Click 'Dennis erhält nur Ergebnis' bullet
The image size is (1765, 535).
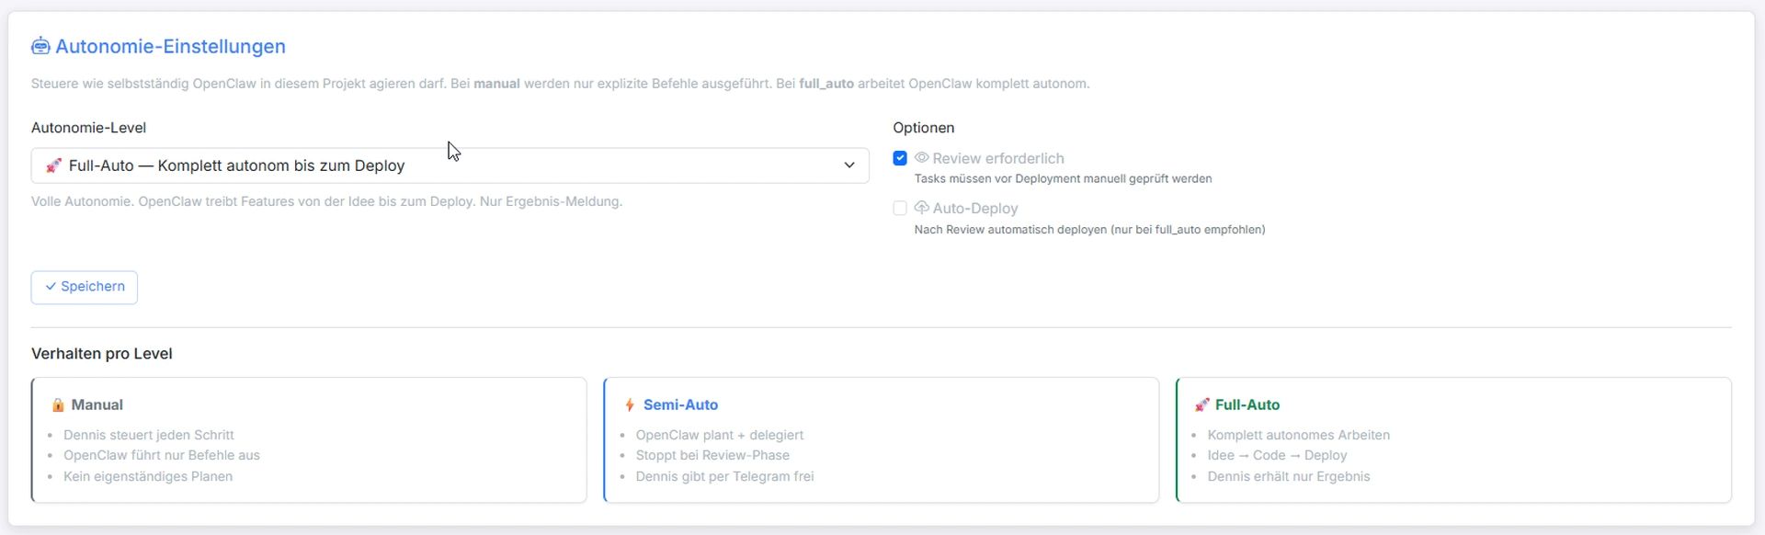pyautogui.click(x=1289, y=476)
